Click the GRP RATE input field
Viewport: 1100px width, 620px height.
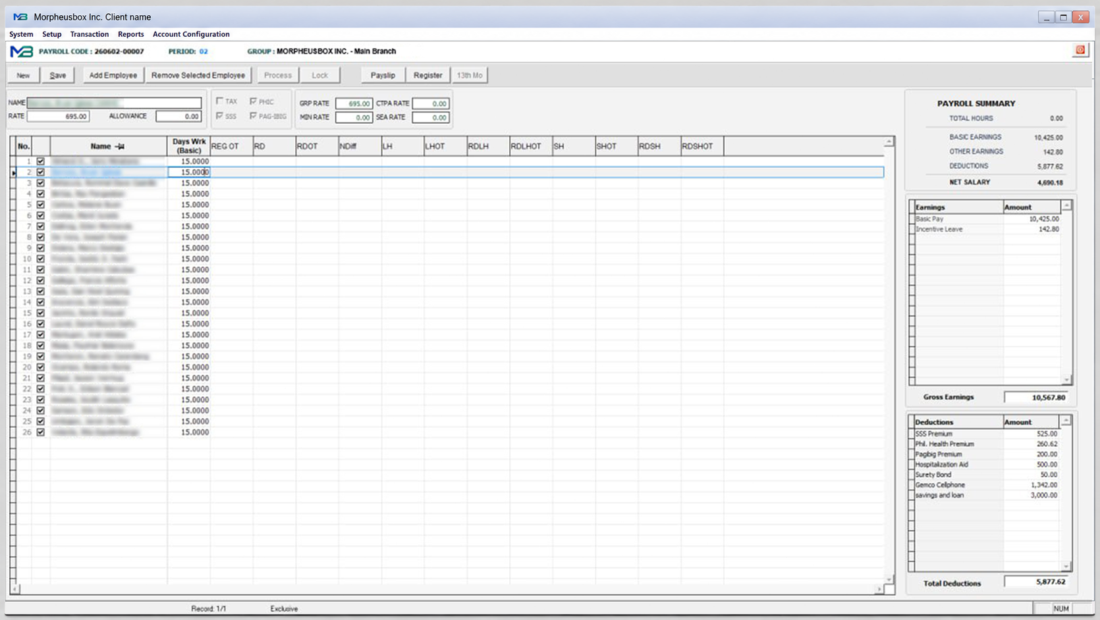[x=354, y=103]
